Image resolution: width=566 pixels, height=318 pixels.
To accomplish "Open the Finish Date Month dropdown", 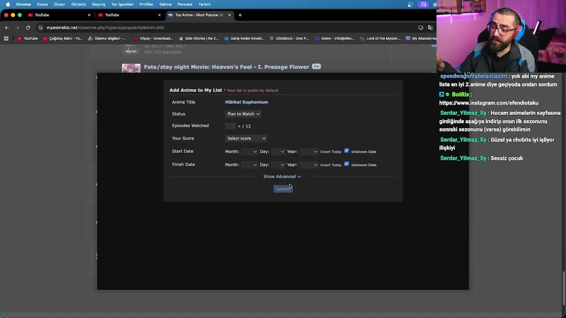I will [x=249, y=165].
